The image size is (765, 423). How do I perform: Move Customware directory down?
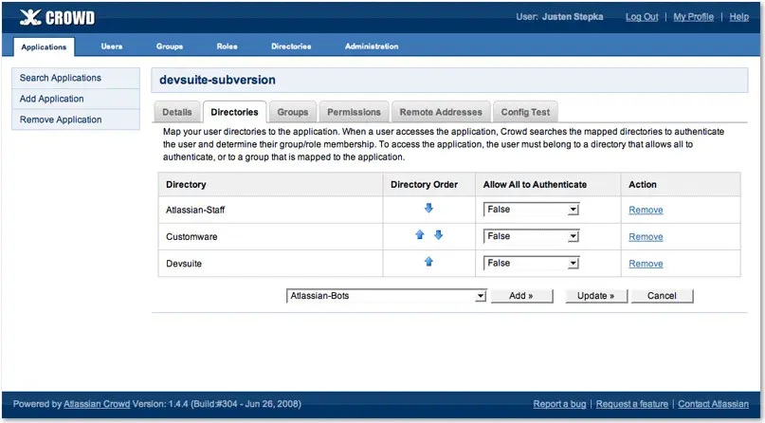pos(438,235)
